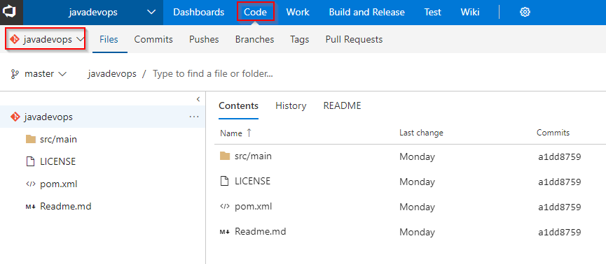Go to the Branches tab

(x=255, y=39)
